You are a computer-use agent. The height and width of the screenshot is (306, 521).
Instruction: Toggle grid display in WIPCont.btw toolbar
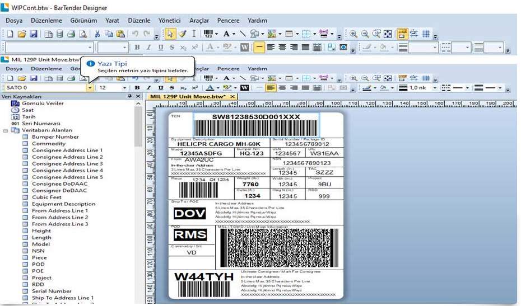[426, 34]
